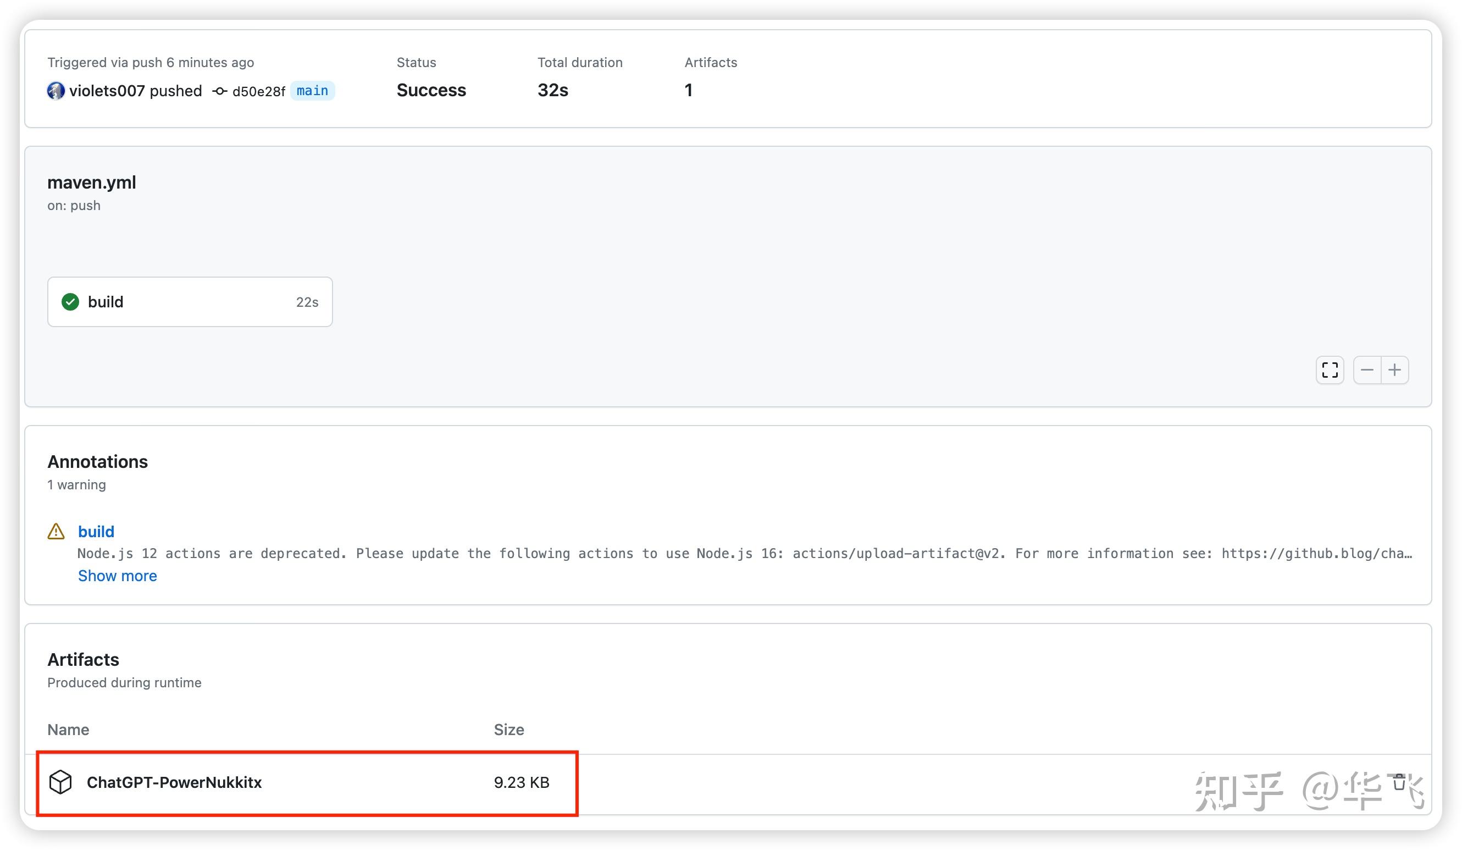The image size is (1462, 850).
Task: Zoom out of the workflow graph
Action: (x=1367, y=369)
